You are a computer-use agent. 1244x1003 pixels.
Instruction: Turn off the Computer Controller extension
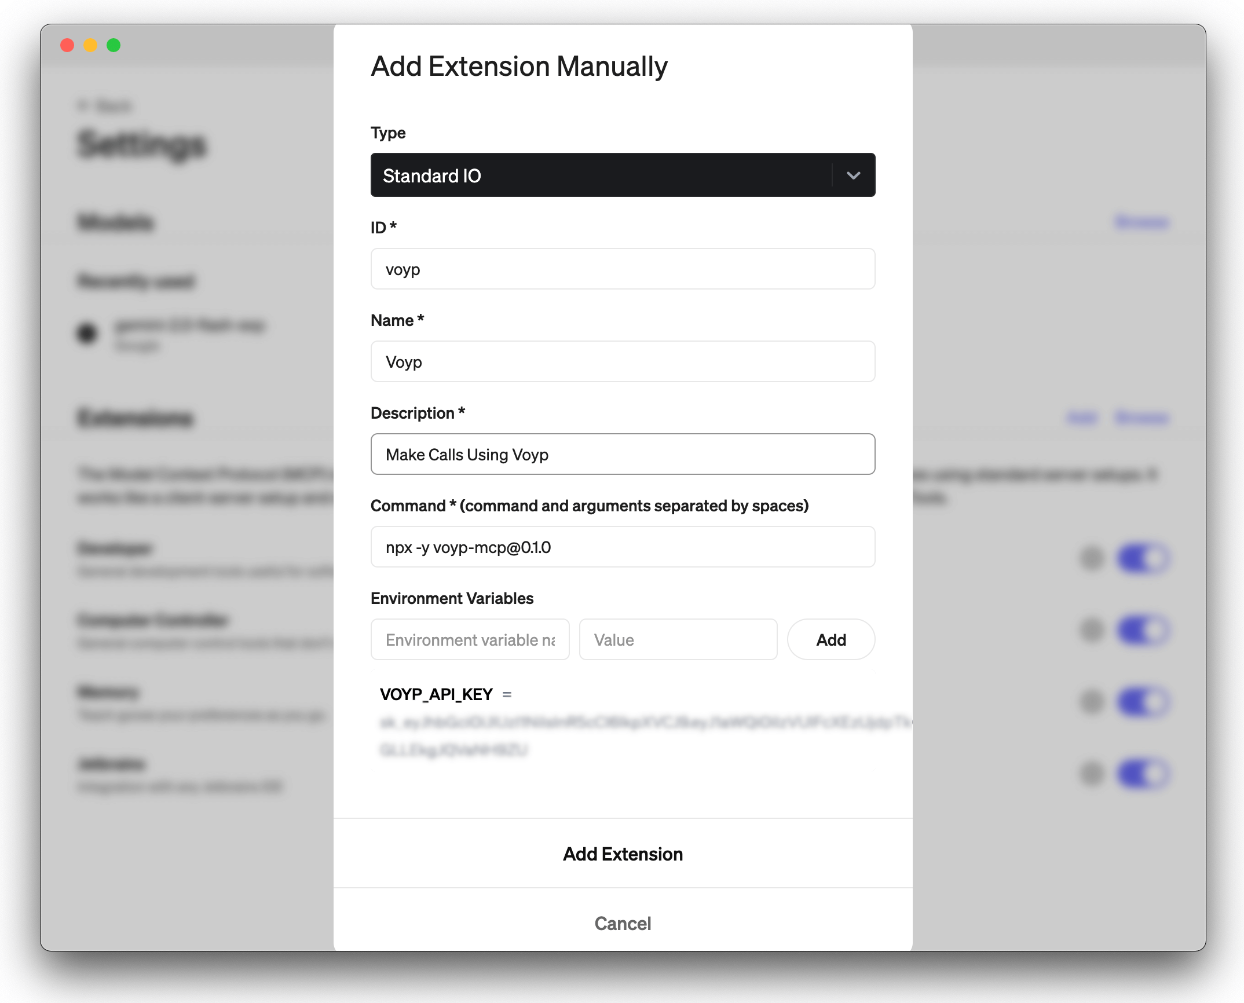[1143, 630]
